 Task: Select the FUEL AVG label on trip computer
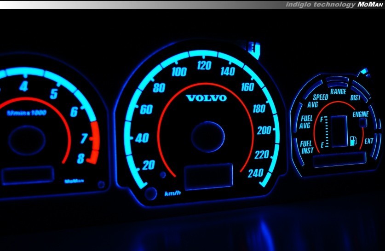(306, 122)
